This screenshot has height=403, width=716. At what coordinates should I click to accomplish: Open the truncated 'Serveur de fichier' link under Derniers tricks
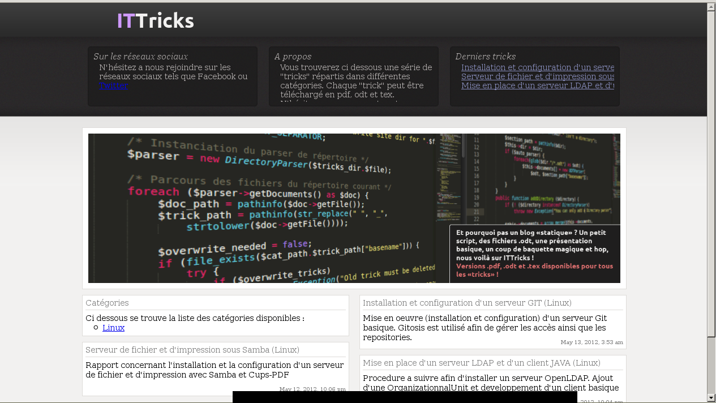click(x=538, y=76)
